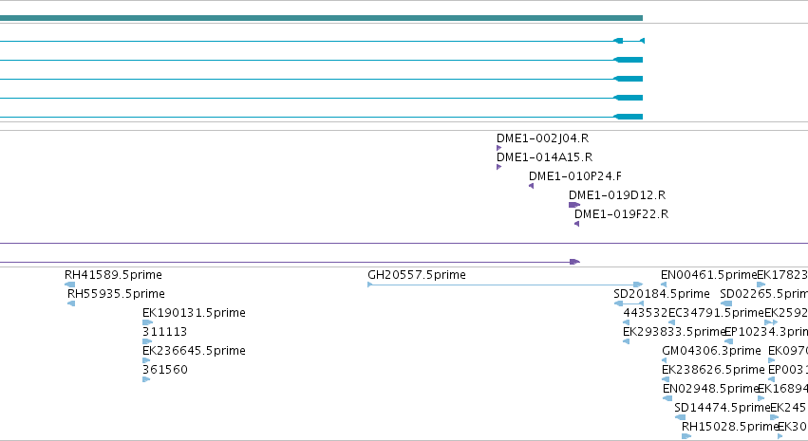Image resolution: width=808 pixels, height=441 pixels.
Task: Select the DME1-019D12.R purple block glyph
Action: (x=574, y=205)
